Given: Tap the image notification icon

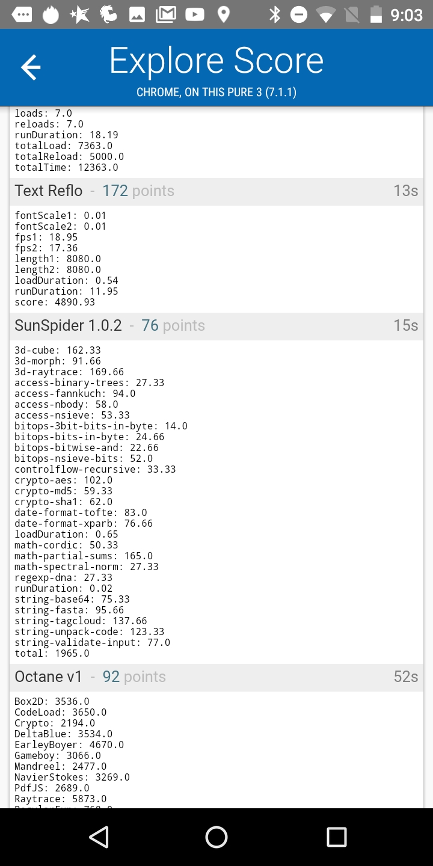Looking at the screenshot, I should [137, 14].
